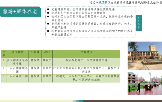Select the 现状 table header cell
The width and height of the screenshot is (162, 102).
tap(47, 54)
